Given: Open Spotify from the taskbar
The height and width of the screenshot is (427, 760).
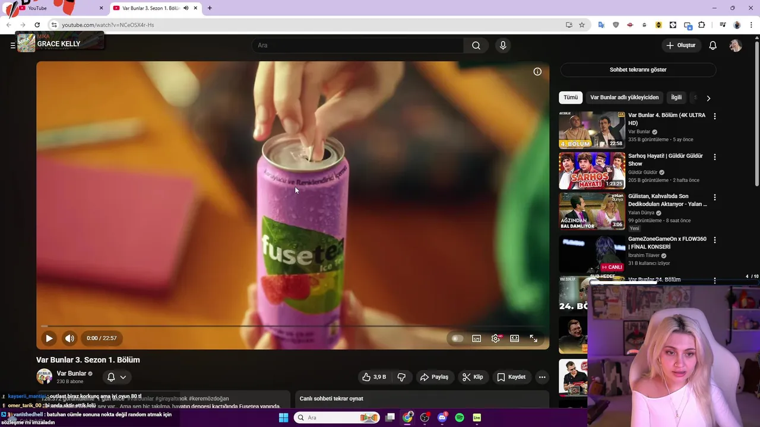Looking at the screenshot, I should (460, 418).
